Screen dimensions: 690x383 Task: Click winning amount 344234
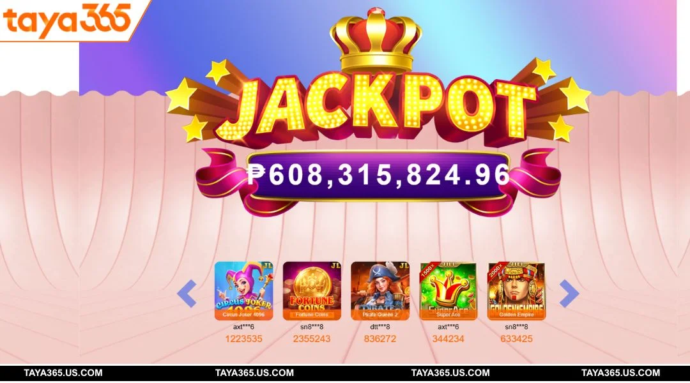click(x=448, y=339)
